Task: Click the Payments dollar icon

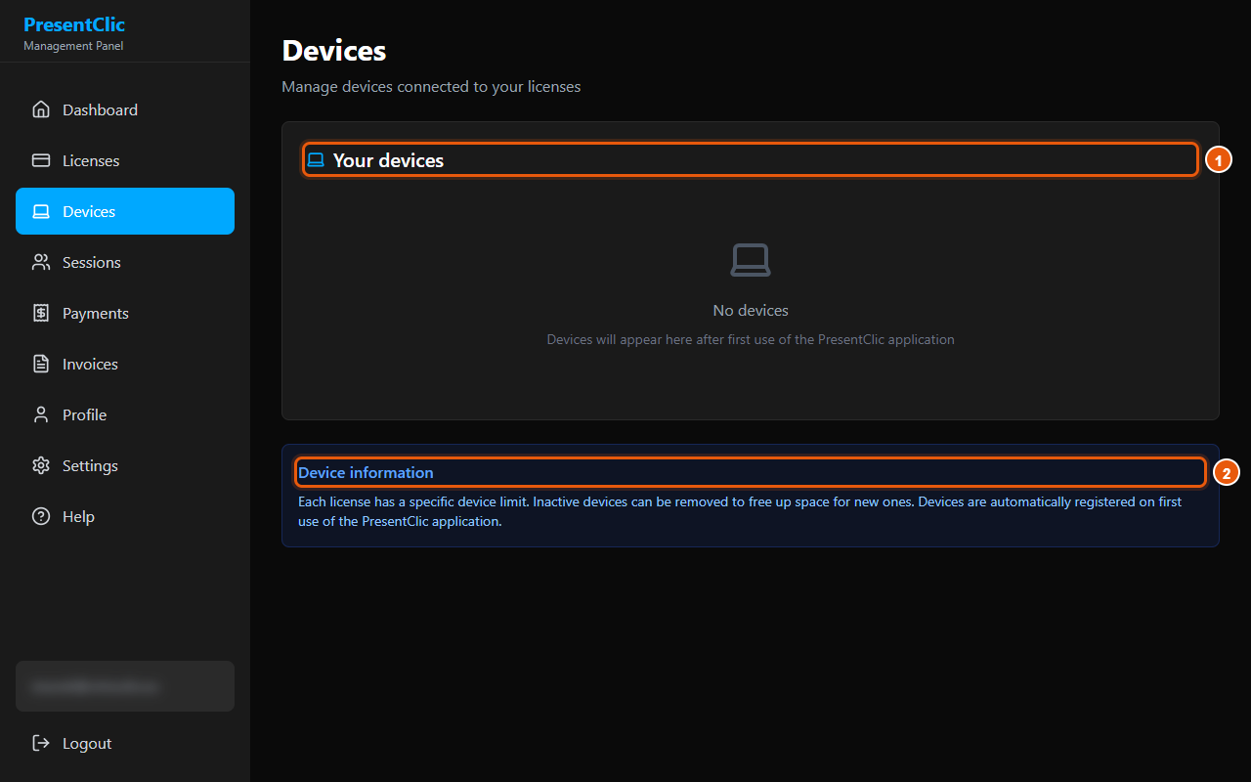Action: pyautogui.click(x=41, y=313)
